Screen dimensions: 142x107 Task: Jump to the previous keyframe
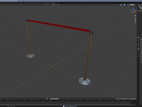click(x=52, y=99)
